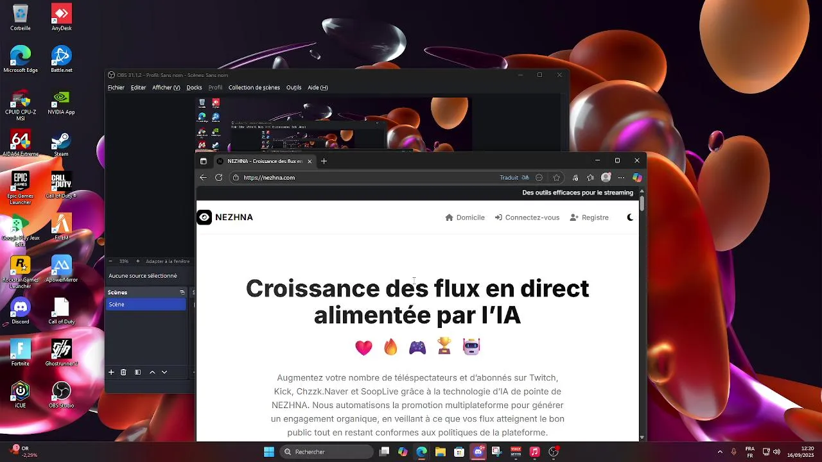Click the browser refresh icon

[218, 178]
